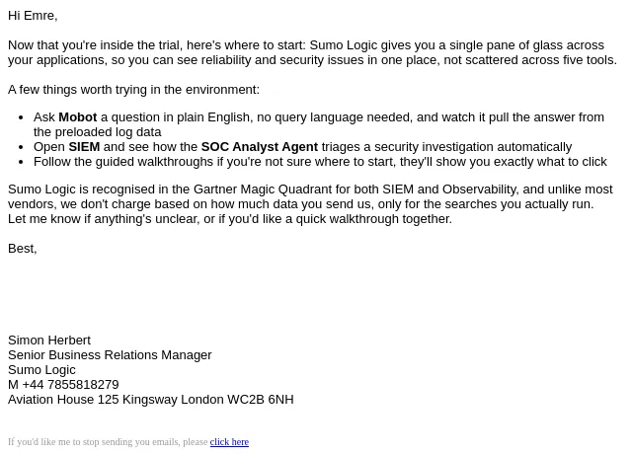This screenshot has width=632, height=455.
Task: Click the greeting 'Hi Emre,'
Action: tap(33, 16)
